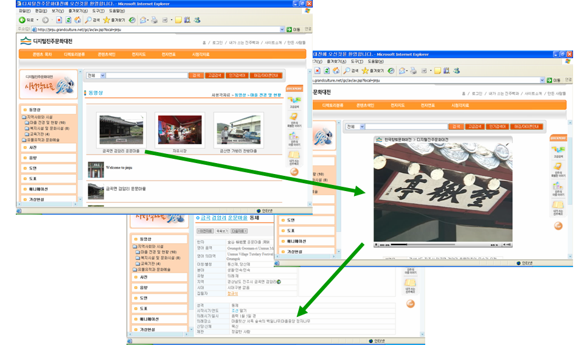Screen dimensions: 584x345
Task: Click the Forward arrow in left window toolbar
Action: point(46,20)
